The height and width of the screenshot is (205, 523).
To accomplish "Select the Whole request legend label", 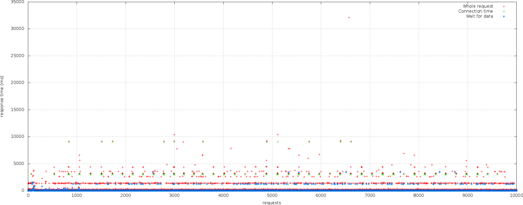I will click(x=478, y=6).
